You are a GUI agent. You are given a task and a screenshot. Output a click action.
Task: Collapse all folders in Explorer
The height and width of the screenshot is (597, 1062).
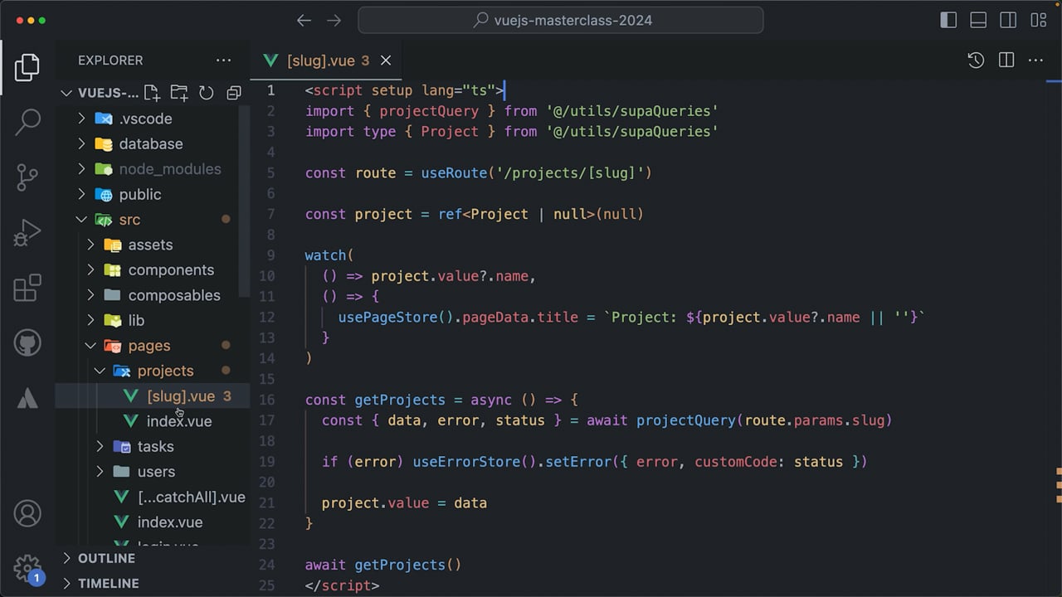pyautogui.click(x=234, y=93)
